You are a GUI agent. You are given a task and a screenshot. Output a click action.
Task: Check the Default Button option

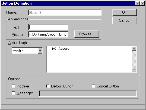[48, 86]
